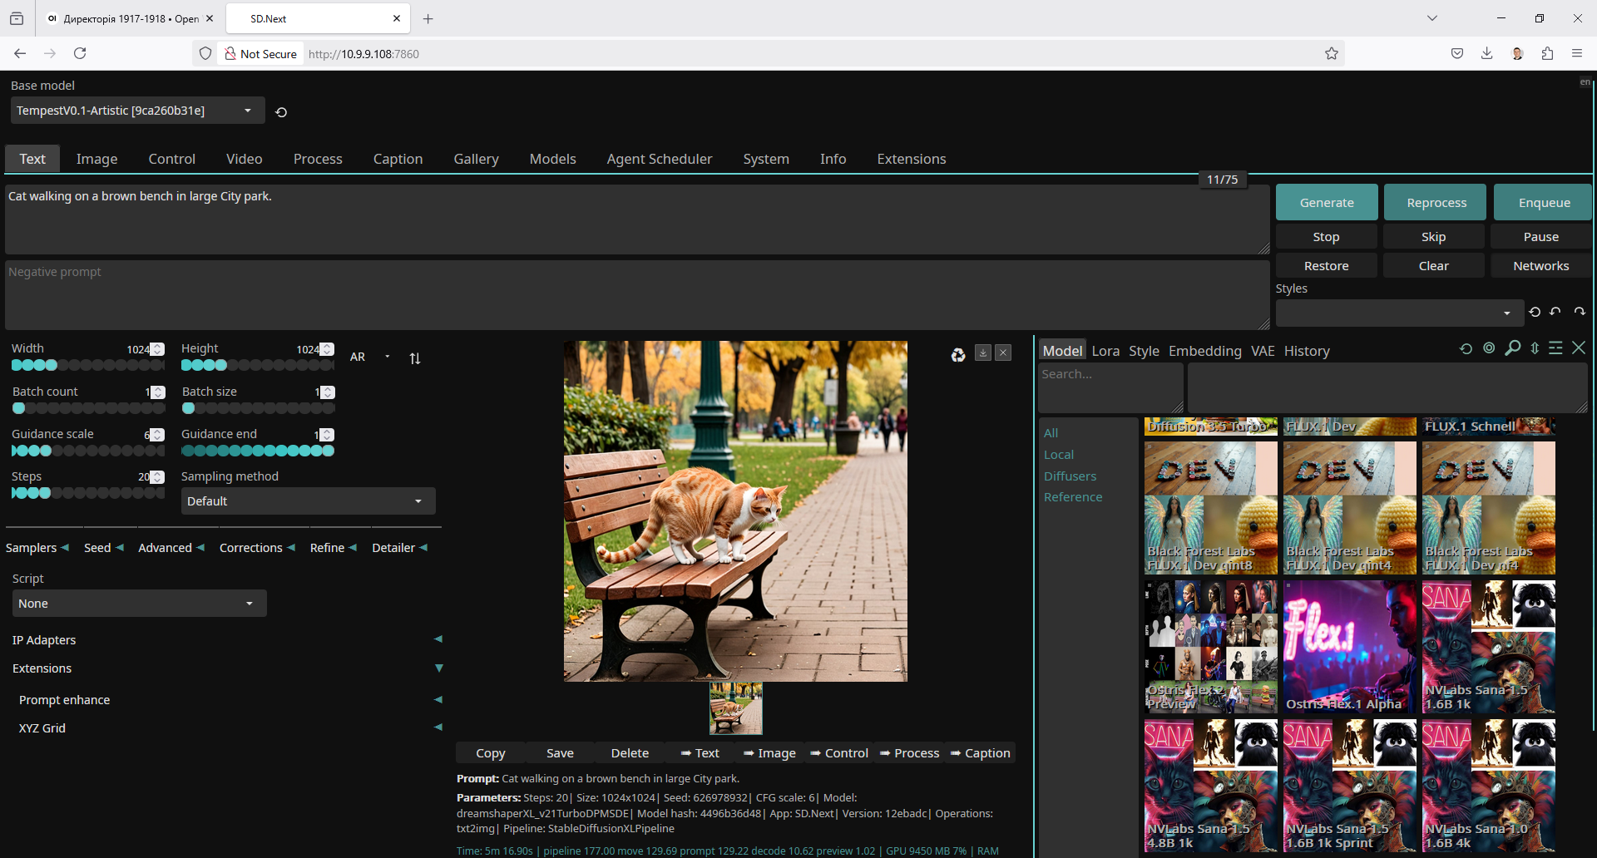Image resolution: width=1597 pixels, height=858 pixels.
Task: Swap width and height values
Action: (415, 358)
